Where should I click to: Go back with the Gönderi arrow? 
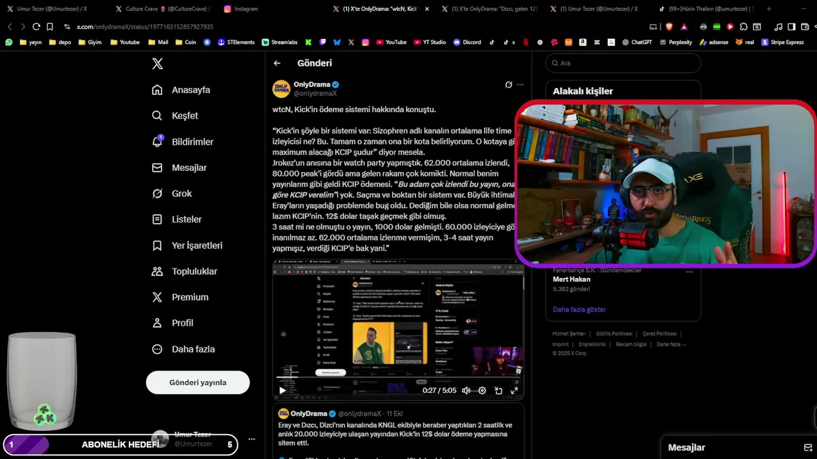click(277, 63)
